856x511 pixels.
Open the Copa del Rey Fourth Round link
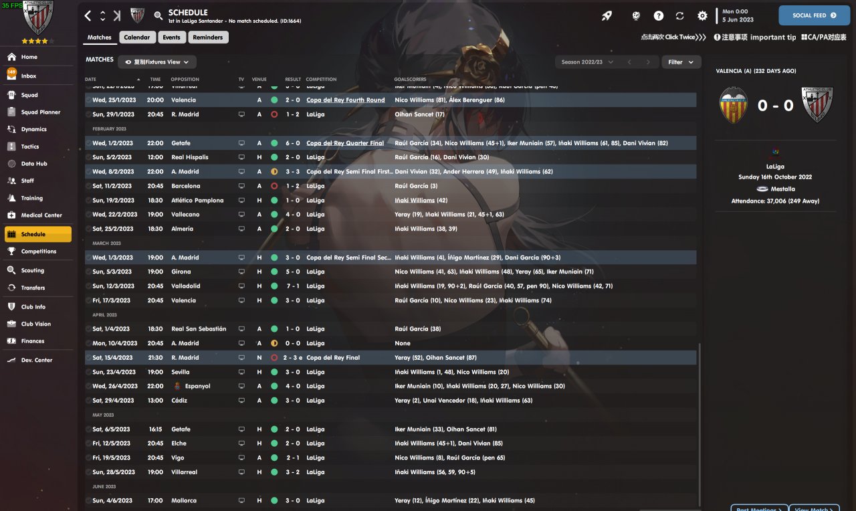coord(346,100)
